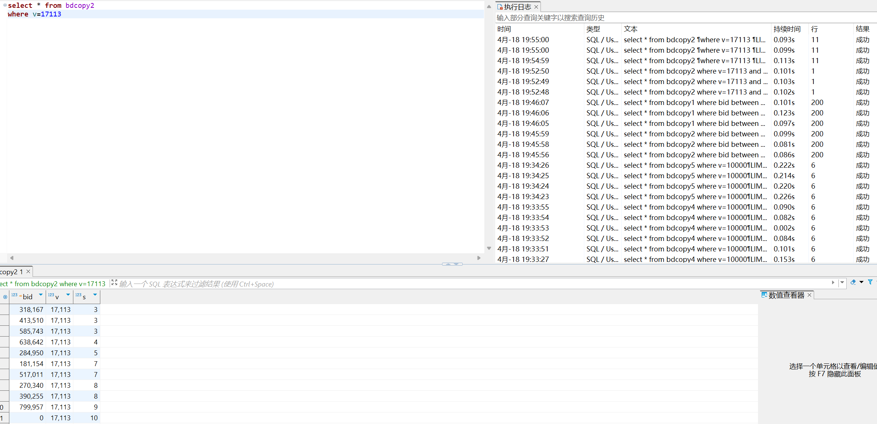The width and height of the screenshot is (877, 424).
Task: Click the row selector circle icon in grid header
Action: (x=5, y=297)
